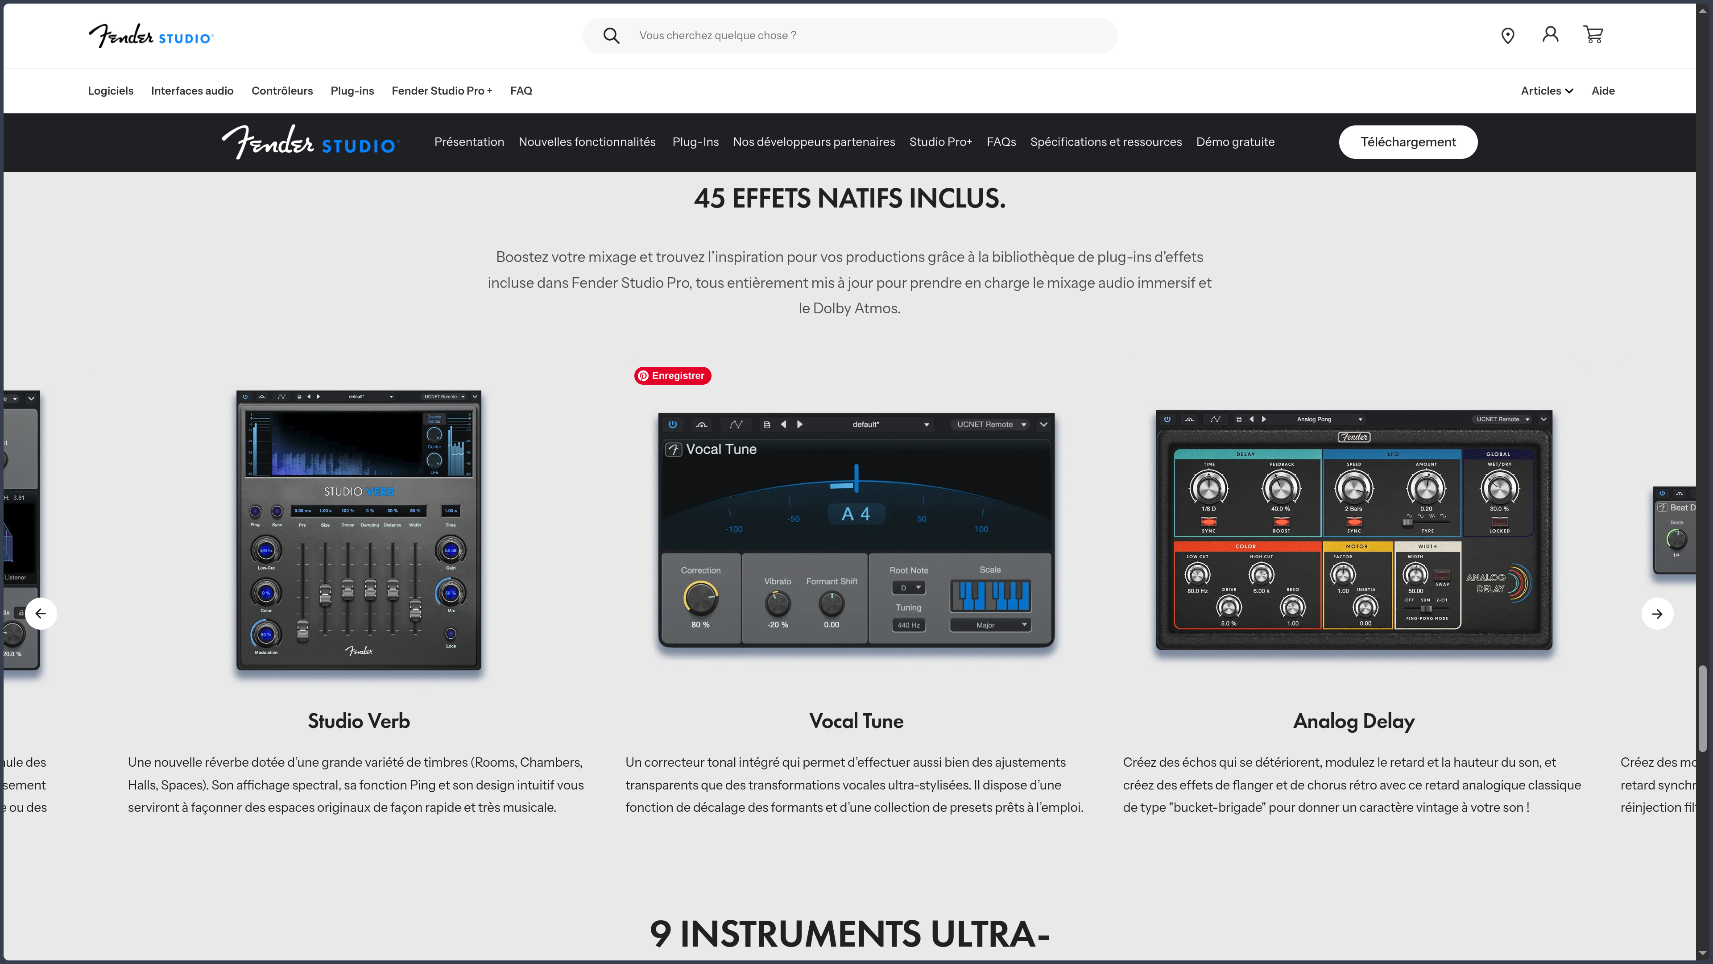
Task: Expand Analog Delay header chevron
Action: pyautogui.click(x=1543, y=419)
